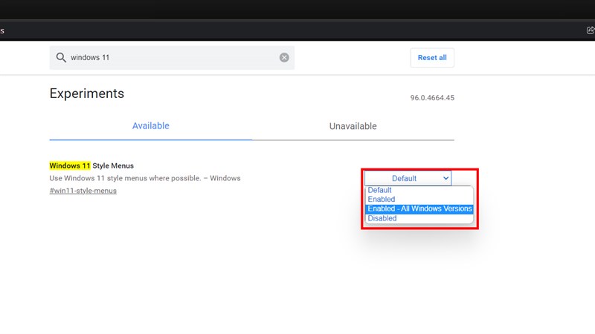This screenshot has height=334, width=595.
Task: Select Enabled - All Windows Versions
Action: pyautogui.click(x=419, y=209)
